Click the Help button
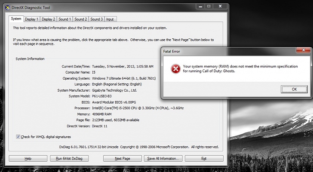This screenshot has width=313, height=172. pyautogui.click(x=28, y=159)
